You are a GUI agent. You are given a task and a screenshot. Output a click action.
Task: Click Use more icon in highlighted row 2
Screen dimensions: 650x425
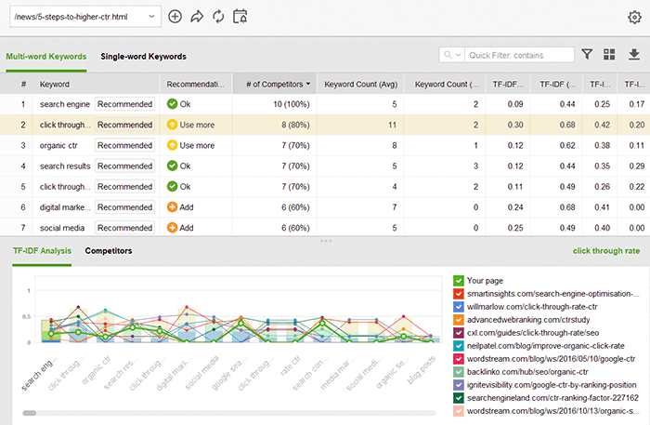(172, 125)
